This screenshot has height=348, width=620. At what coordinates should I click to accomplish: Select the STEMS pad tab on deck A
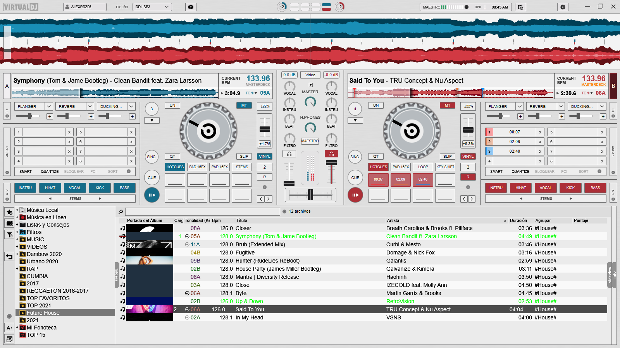tap(242, 167)
